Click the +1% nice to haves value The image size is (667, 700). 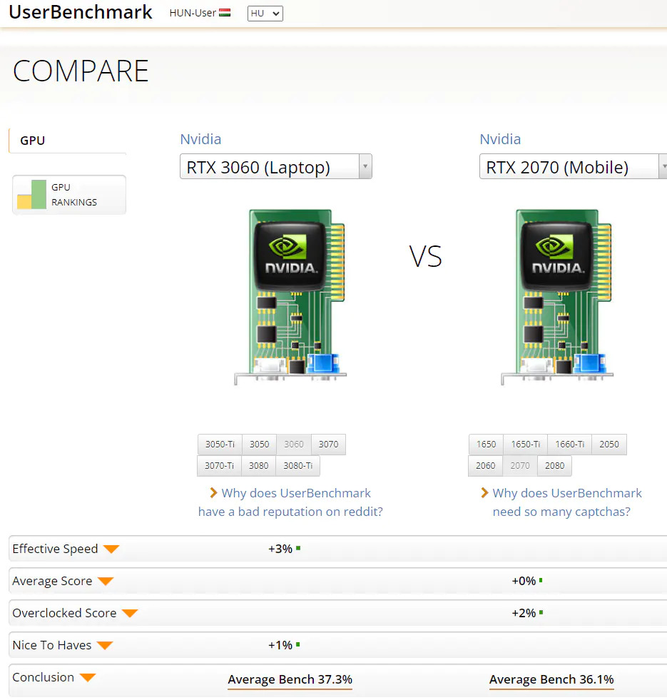280,645
